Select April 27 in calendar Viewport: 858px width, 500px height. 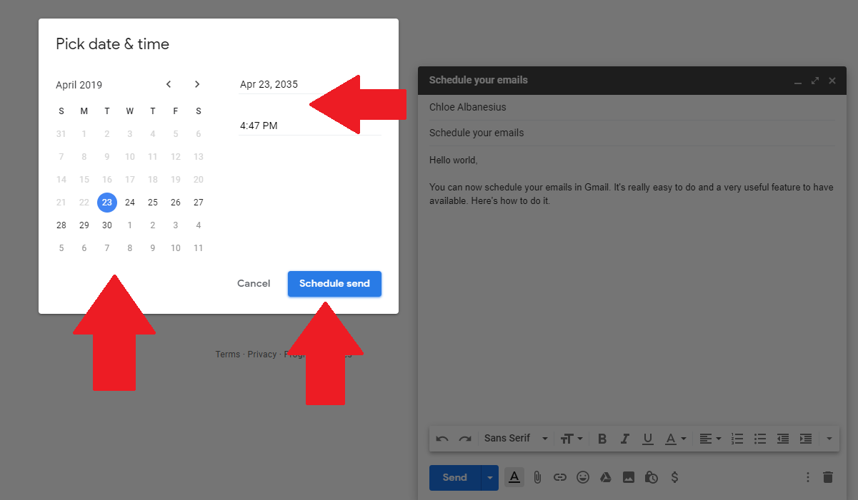(x=199, y=203)
